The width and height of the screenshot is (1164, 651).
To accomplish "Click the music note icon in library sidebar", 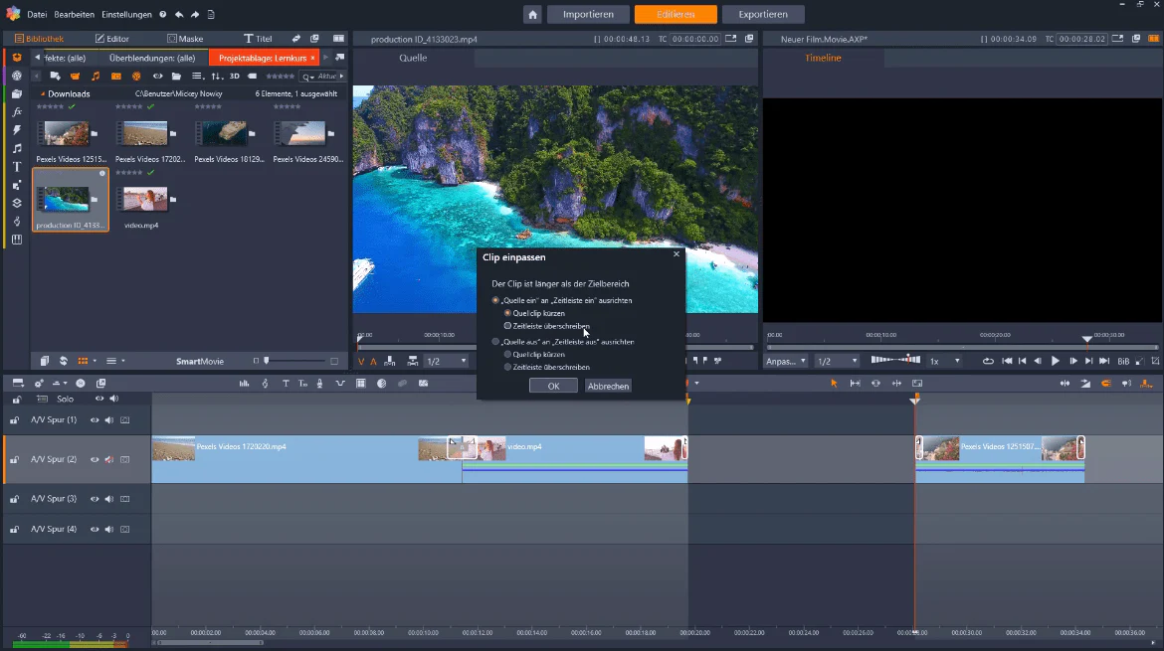I will pyautogui.click(x=16, y=148).
